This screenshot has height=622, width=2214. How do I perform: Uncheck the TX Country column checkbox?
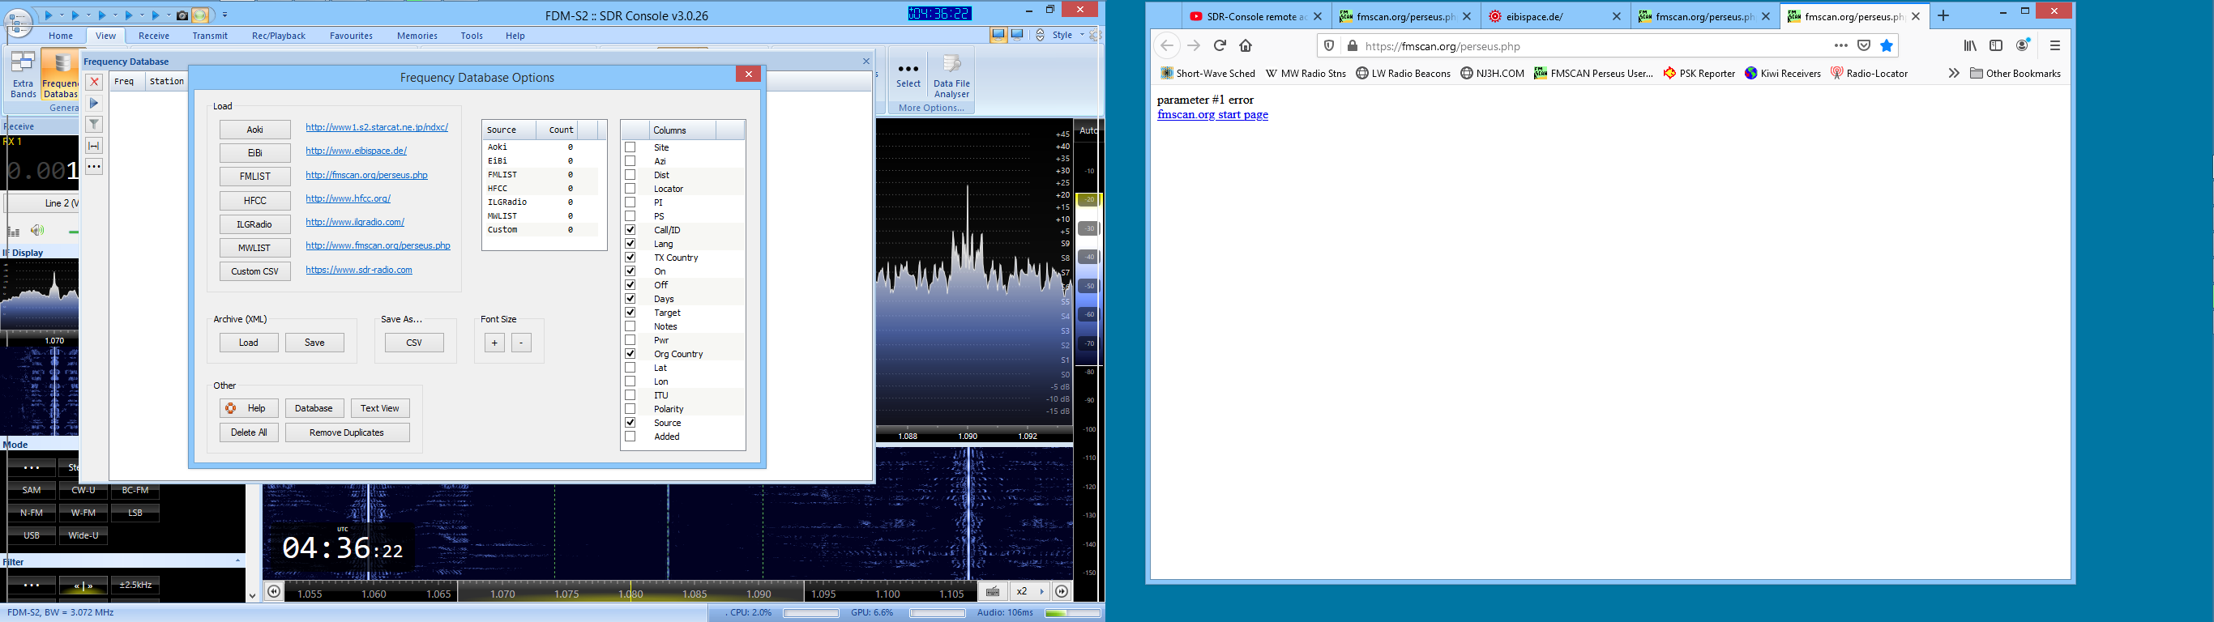pyautogui.click(x=630, y=258)
